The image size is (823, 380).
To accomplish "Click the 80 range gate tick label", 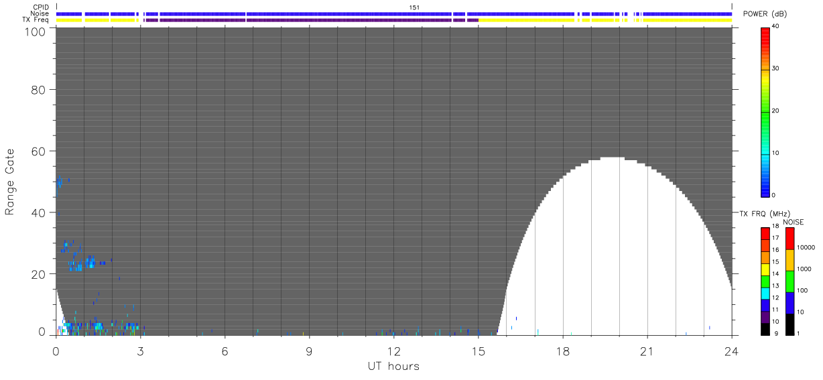I will tap(37, 89).
